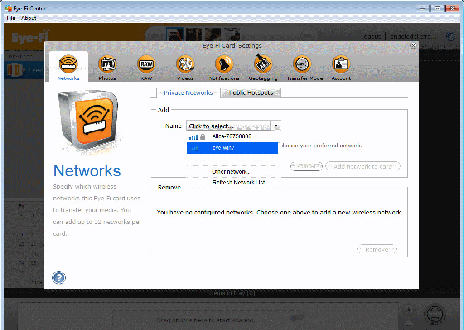Open the Networks settings icon
This screenshot has width=464, height=330.
68,64
